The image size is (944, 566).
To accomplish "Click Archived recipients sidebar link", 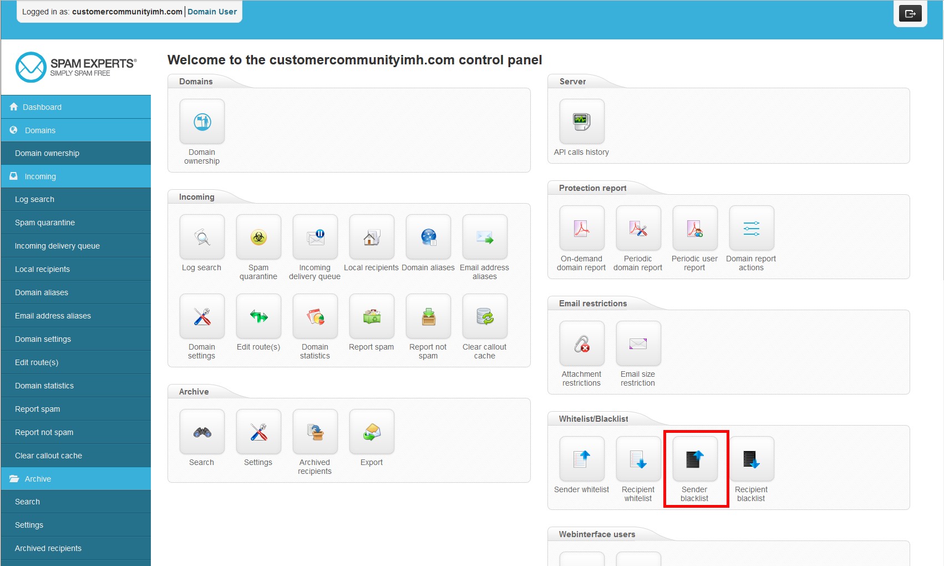I will [x=48, y=548].
